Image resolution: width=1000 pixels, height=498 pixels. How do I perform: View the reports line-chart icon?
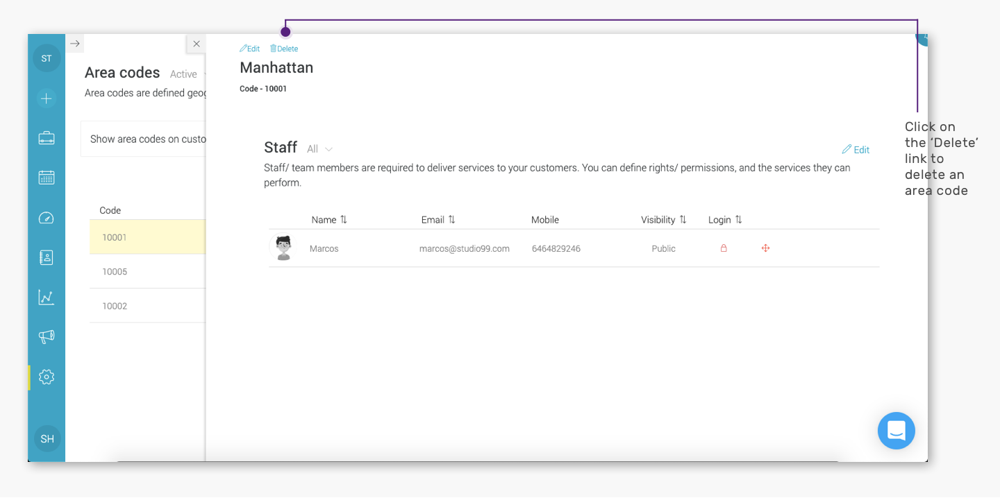click(47, 298)
